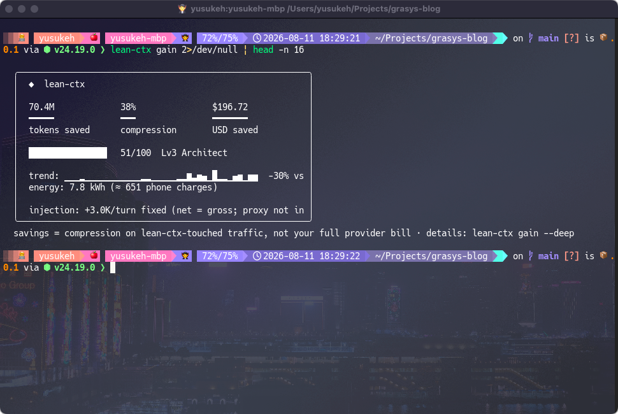Screen dimensions: 618x414
Task: Click "v24.19.0" on the empty prompt line
Action: coord(75,268)
